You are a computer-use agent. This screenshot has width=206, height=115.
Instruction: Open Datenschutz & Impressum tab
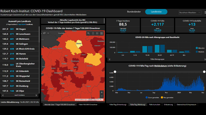pos(186,105)
